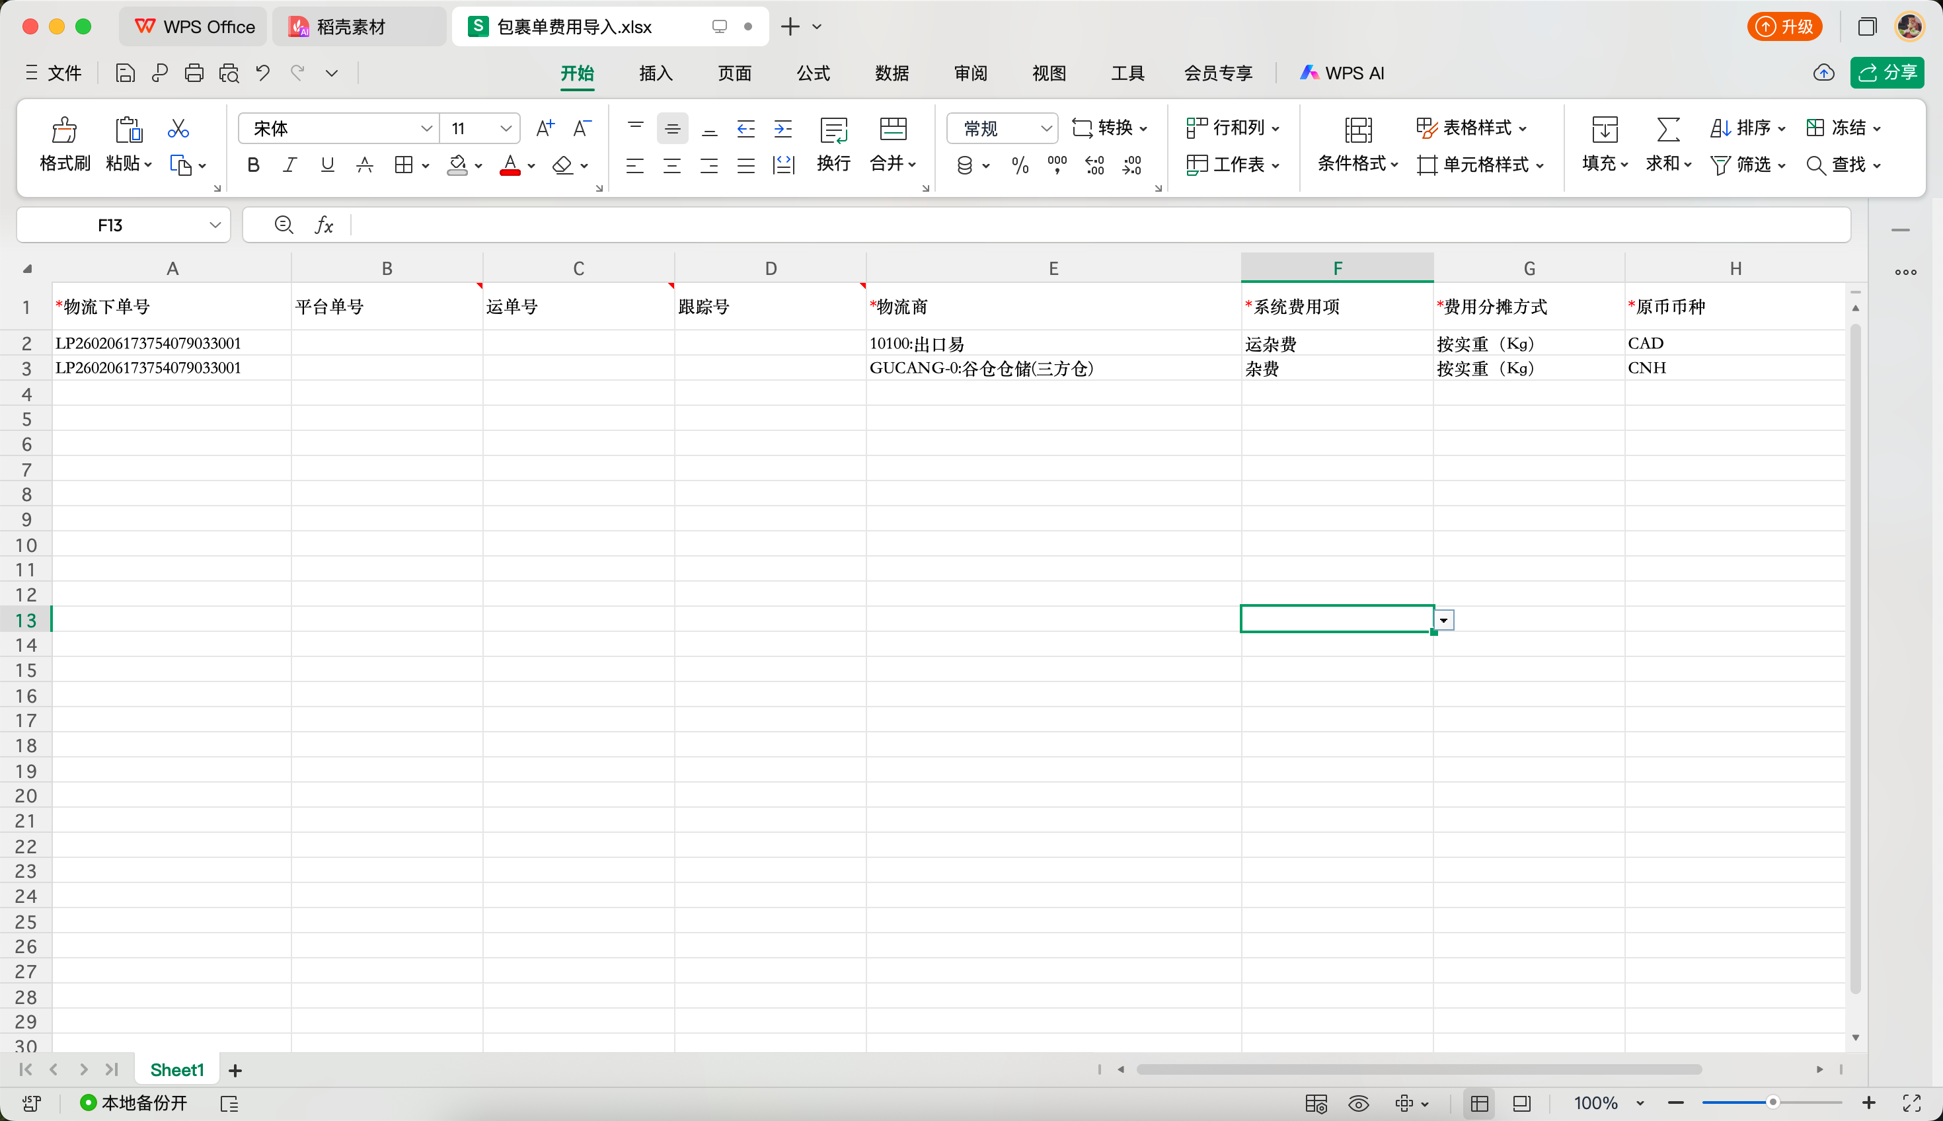Toggle bold formatting
This screenshot has height=1121, width=1943.
(x=253, y=165)
